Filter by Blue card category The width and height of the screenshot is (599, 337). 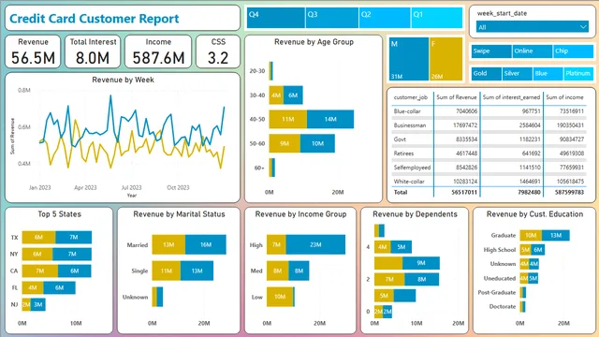(x=548, y=74)
